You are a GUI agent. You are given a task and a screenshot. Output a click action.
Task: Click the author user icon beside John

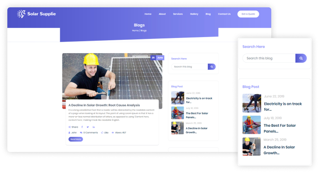[69, 133]
